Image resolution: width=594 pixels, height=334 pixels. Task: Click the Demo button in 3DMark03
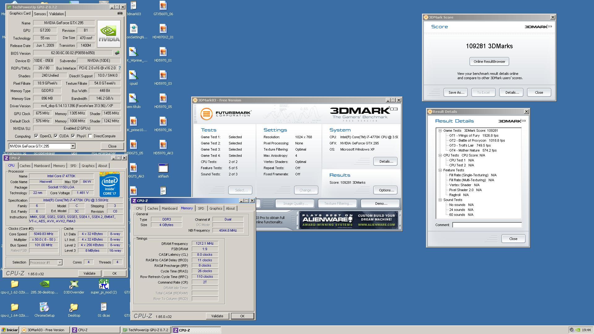pyautogui.click(x=380, y=203)
